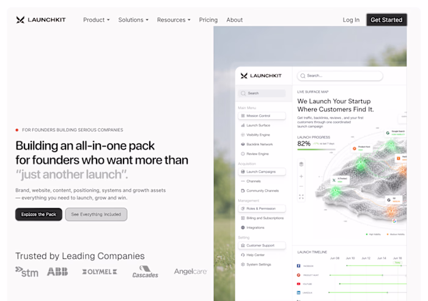Click the map fullscreen expand icon
Screen dimensions: 428x301
(301, 197)
